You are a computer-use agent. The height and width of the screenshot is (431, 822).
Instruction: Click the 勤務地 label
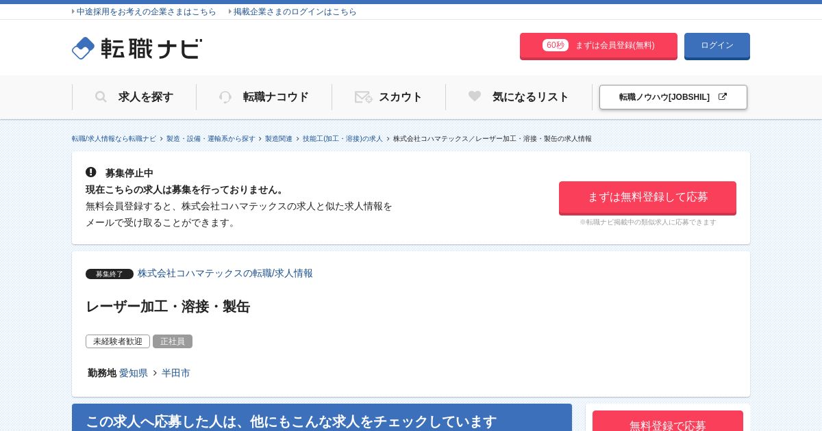pyautogui.click(x=102, y=373)
